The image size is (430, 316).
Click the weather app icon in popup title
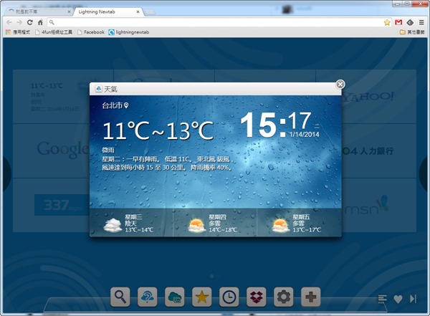pos(98,89)
